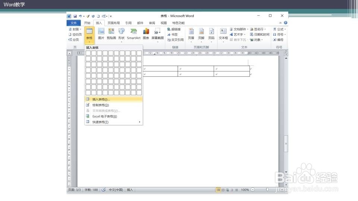Open the 页码 (Page Number) dropdown
This screenshot has height=201, width=358.
[211, 35]
